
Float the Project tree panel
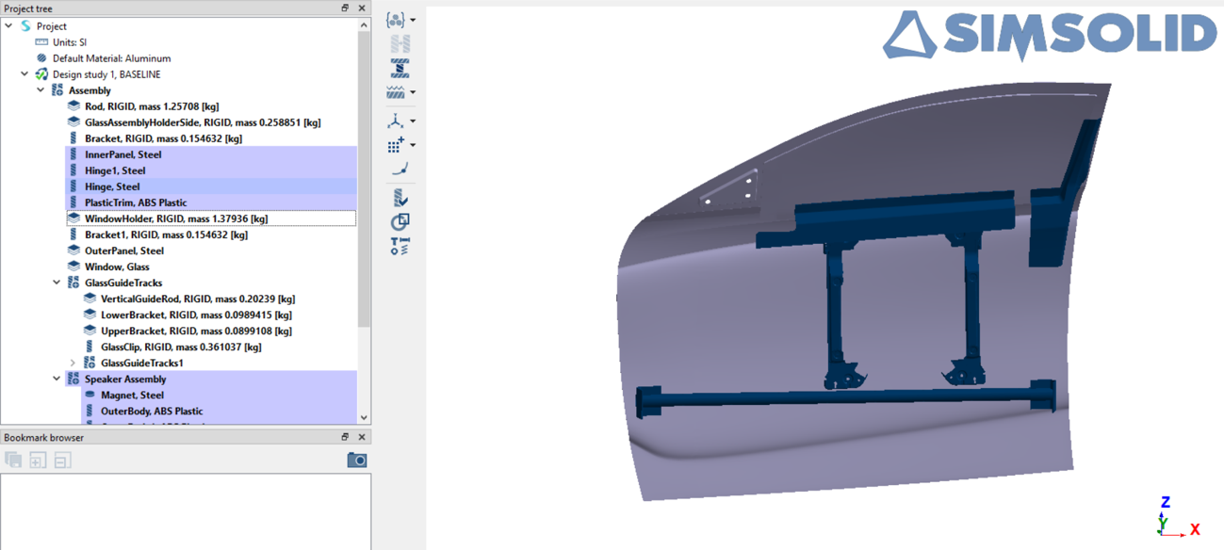pyautogui.click(x=345, y=8)
